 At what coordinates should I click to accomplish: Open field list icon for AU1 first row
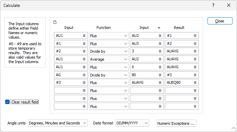[84, 35]
